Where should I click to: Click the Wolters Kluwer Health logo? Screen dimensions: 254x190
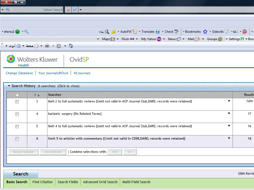(32, 61)
